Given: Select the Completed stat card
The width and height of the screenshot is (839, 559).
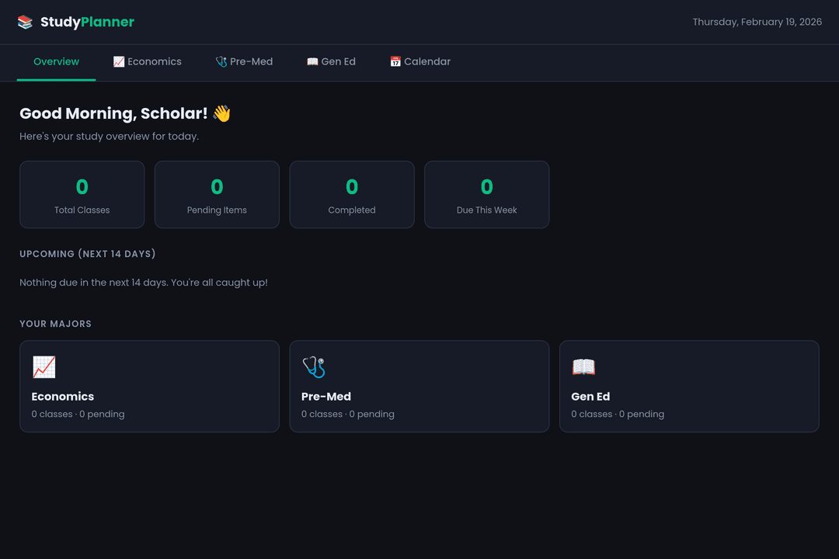Looking at the screenshot, I should coord(352,195).
